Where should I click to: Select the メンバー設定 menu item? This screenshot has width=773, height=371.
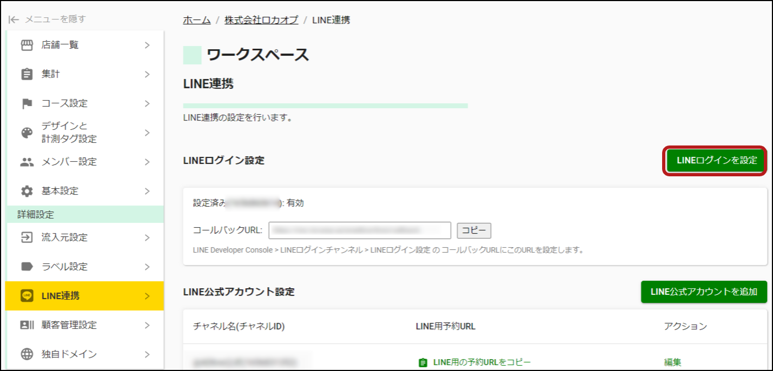(x=84, y=162)
